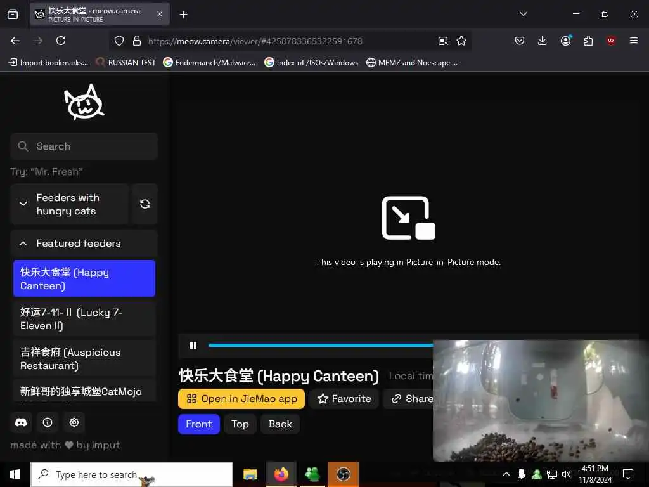This screenshot has height=487, width=649.
Task: Open Firefox downloads panel
Action: (543, 41)
